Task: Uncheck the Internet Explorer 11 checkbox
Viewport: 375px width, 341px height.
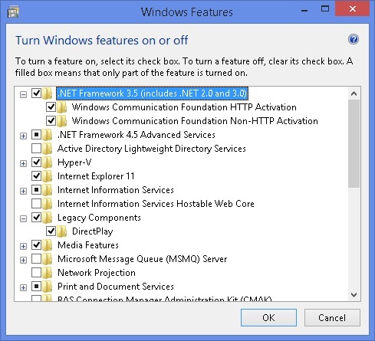Action: coord(36,176)
